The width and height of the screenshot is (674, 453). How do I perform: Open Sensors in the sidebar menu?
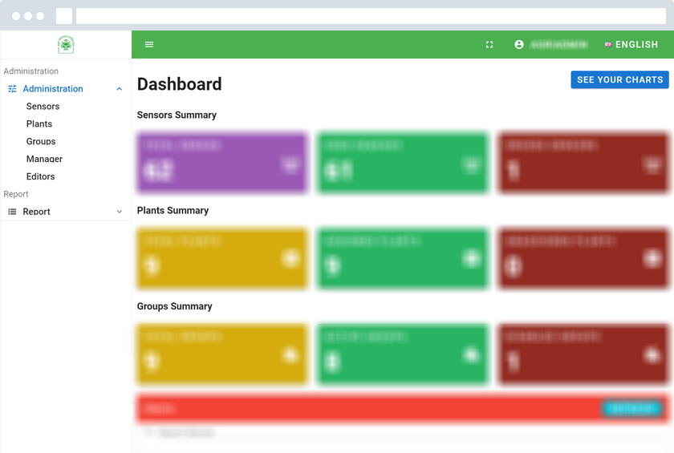tap(43, 107)
